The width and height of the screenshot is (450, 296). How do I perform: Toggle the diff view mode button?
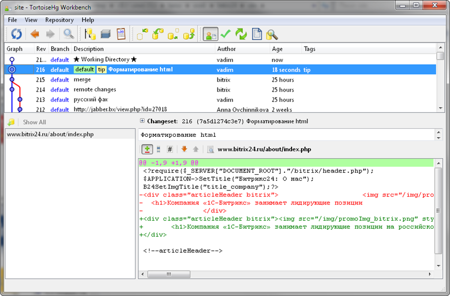pos(147,149)
